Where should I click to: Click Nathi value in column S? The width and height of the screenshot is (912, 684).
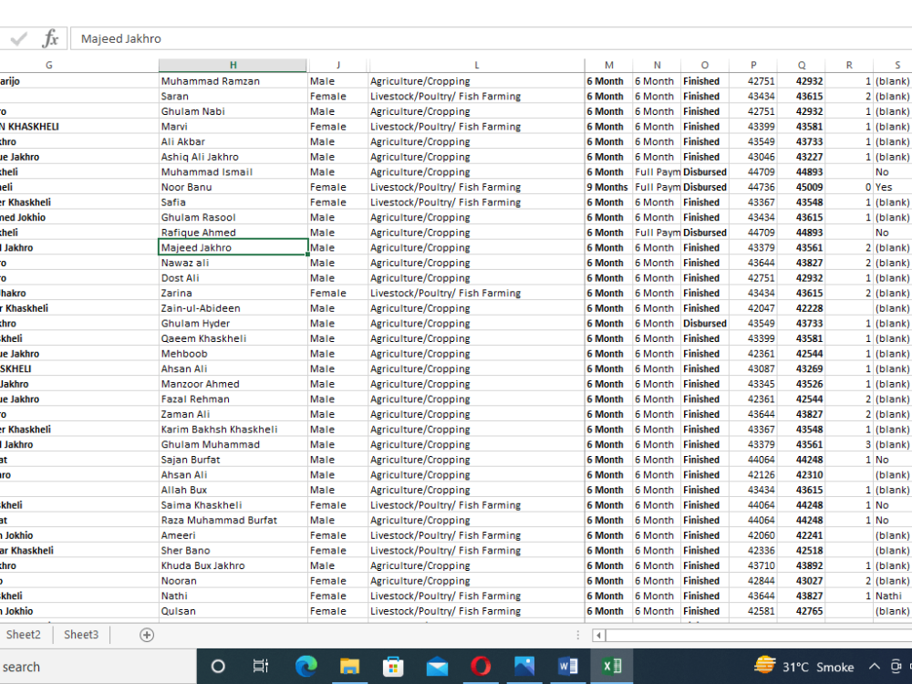(x=893, y=596)
